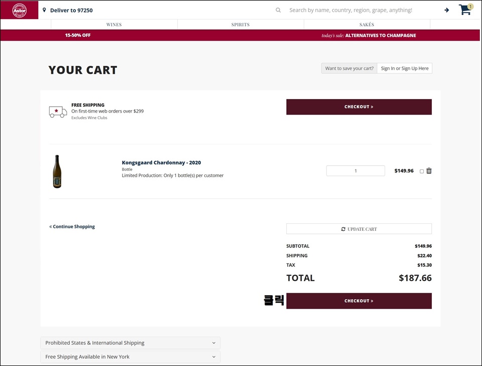Click the Kongsgaard Chardonnay bottle thumbnail
The height and width of the screenshot is (366, 482).
(57, 171)
